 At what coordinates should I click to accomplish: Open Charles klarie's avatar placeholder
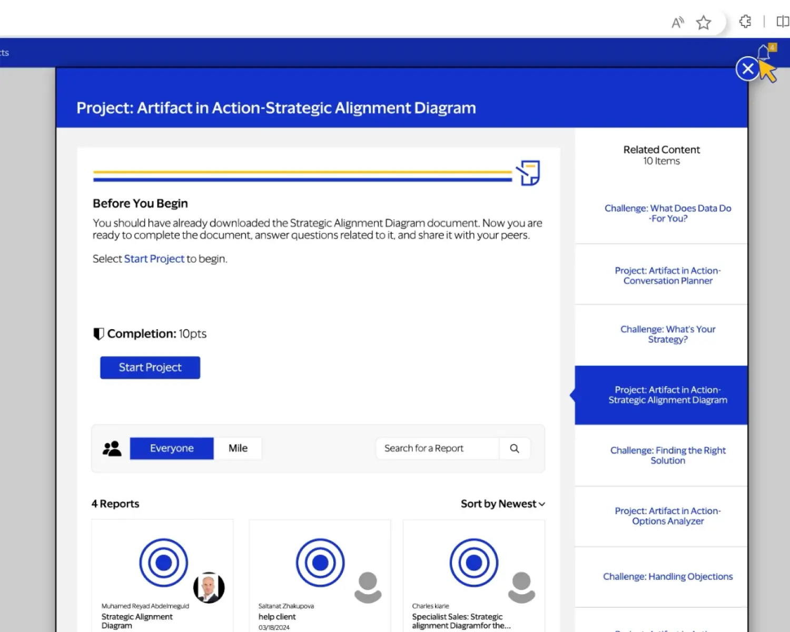[x=521, y=588]
